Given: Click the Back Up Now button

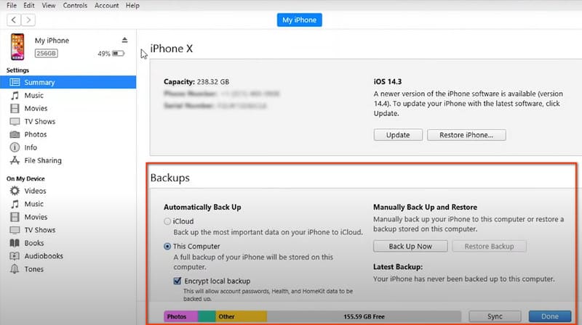Looking at the screenshot, I should pyautogui.click(x=410, y=246).
